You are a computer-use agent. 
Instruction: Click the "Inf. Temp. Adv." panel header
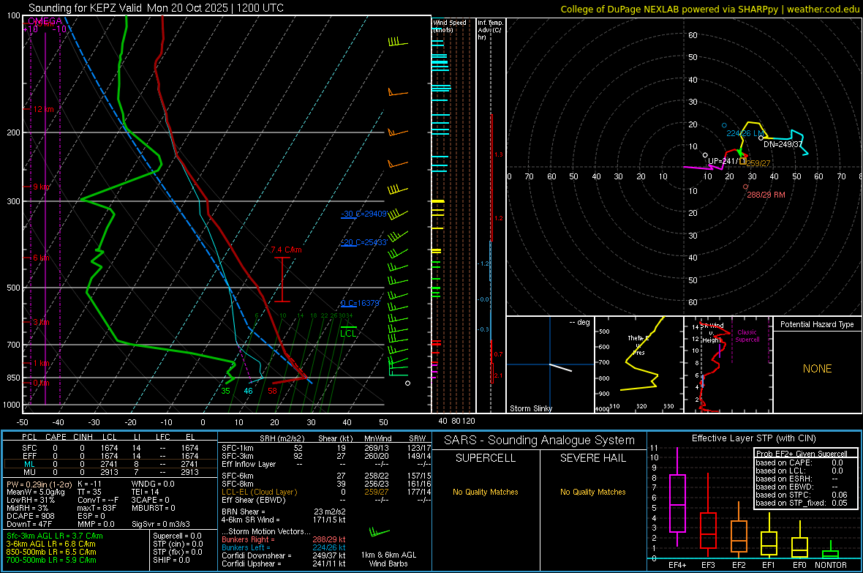490,30
